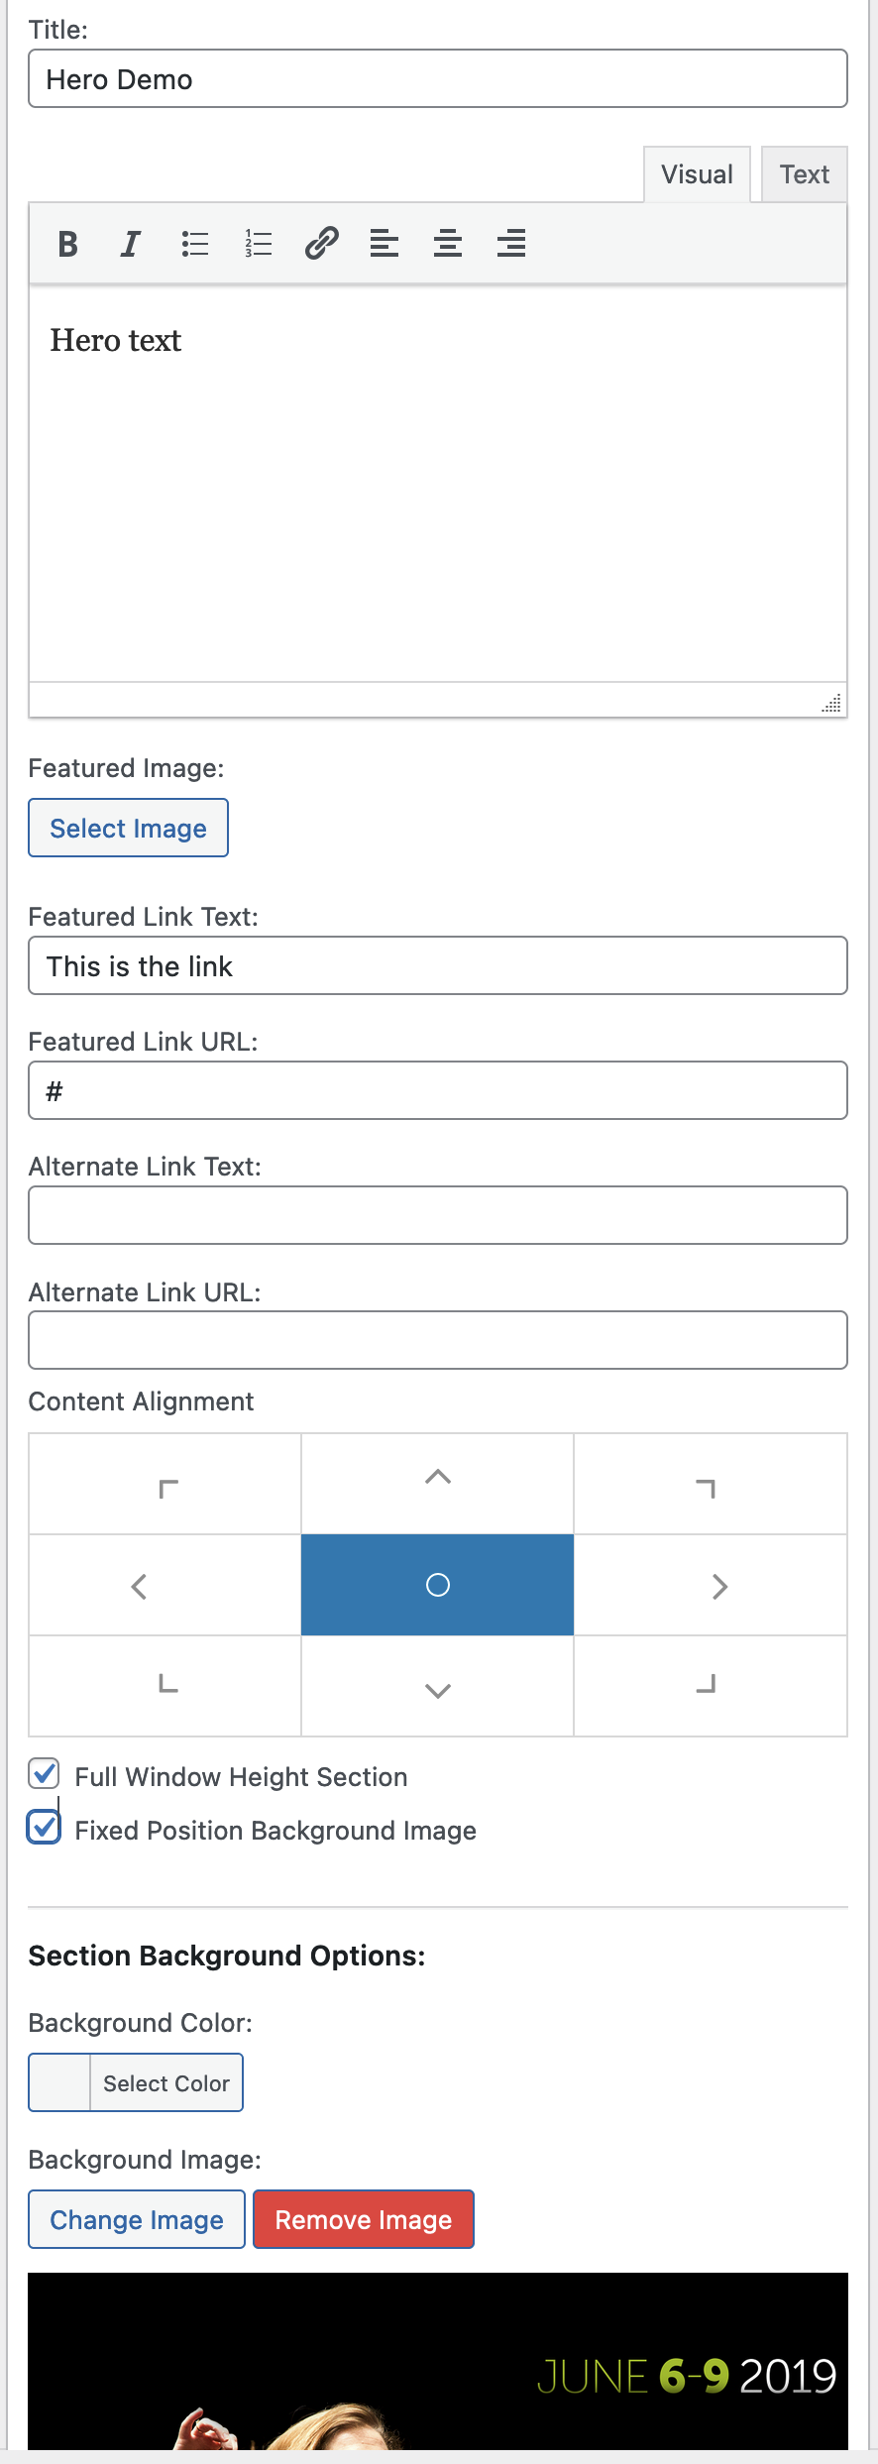This screenshot has height=2464, width=878.
Task: Click the insert link icon
Action: (322, 244)
